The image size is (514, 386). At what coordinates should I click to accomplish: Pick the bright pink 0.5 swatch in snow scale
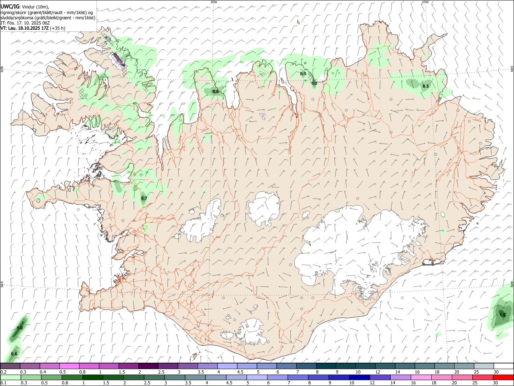[x=69, y=366]
